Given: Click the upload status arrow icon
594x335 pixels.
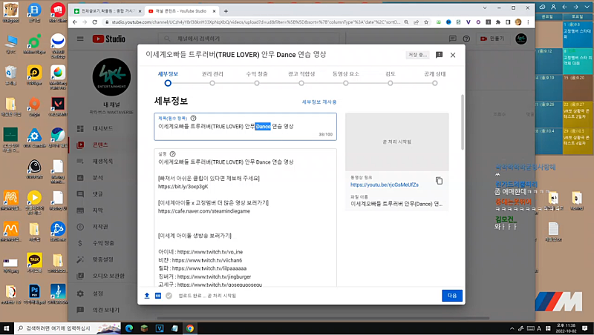Looking at the screenshot, I should [146, 296].
